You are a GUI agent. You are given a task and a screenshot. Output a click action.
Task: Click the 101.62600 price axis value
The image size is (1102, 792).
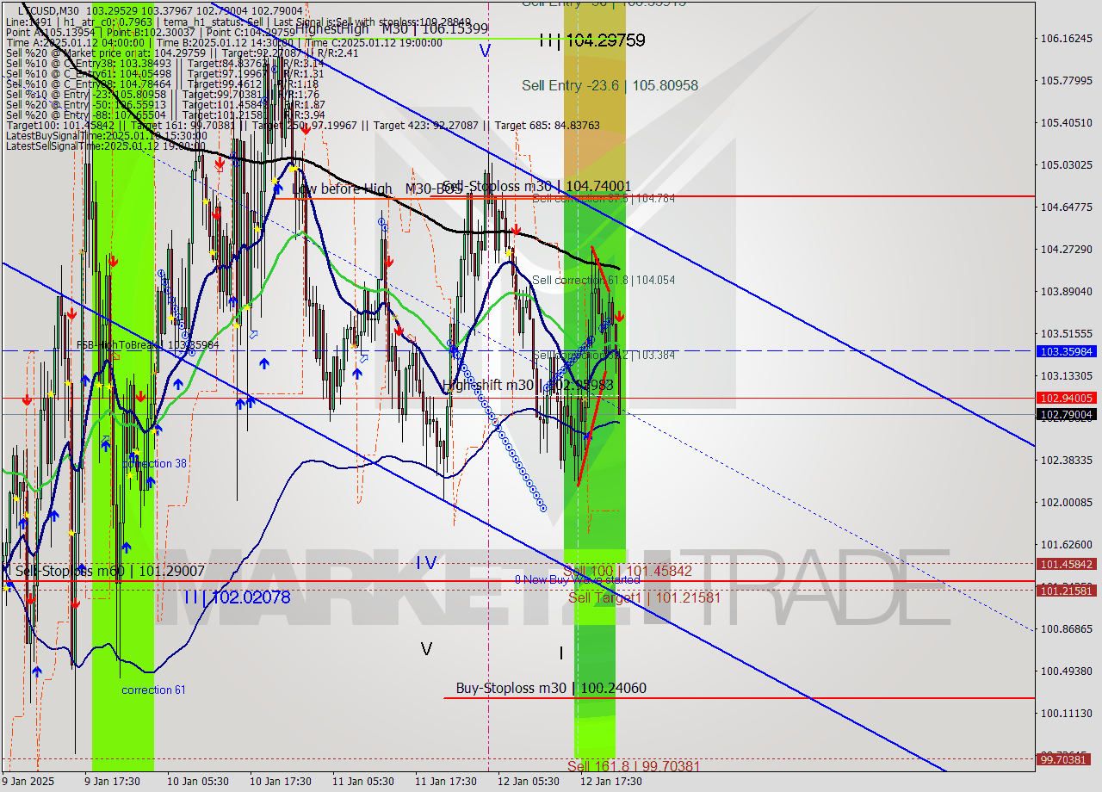[x=1066, y=545]
